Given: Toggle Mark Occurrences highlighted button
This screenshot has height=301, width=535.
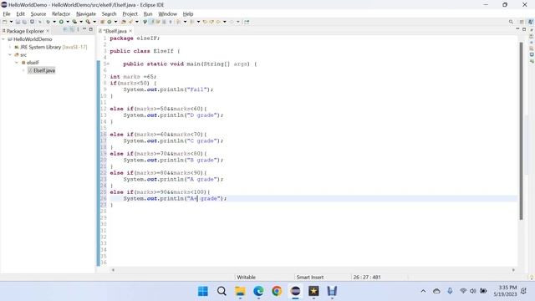Looking at the screenshot, I should (x=151, y=22).
